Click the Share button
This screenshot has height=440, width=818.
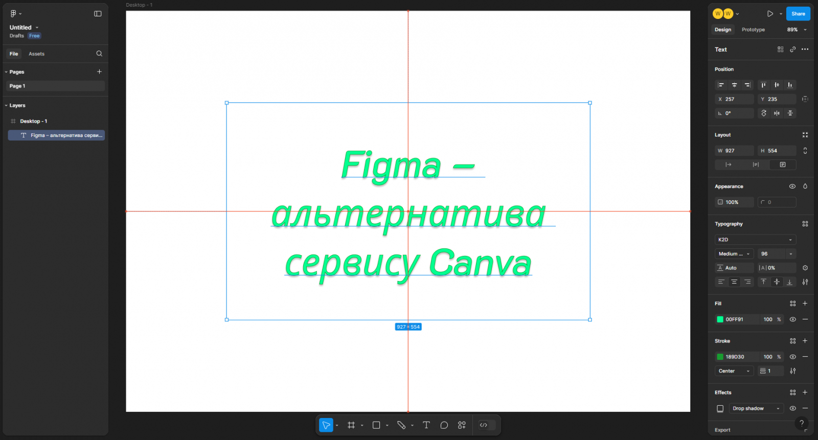pos(798,14)
